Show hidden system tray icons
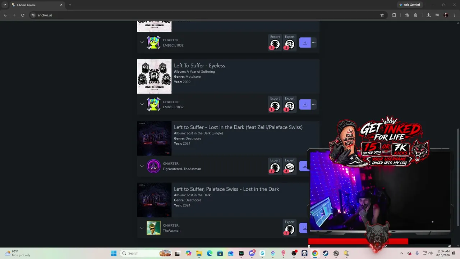This screenshot has height=259, width=460. click(x=402, y=253)
